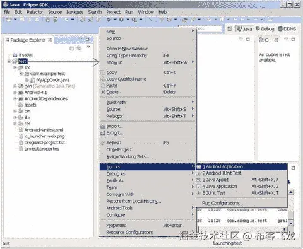
Task: Choose Refresh in the context menu
Action: point(147,143)
